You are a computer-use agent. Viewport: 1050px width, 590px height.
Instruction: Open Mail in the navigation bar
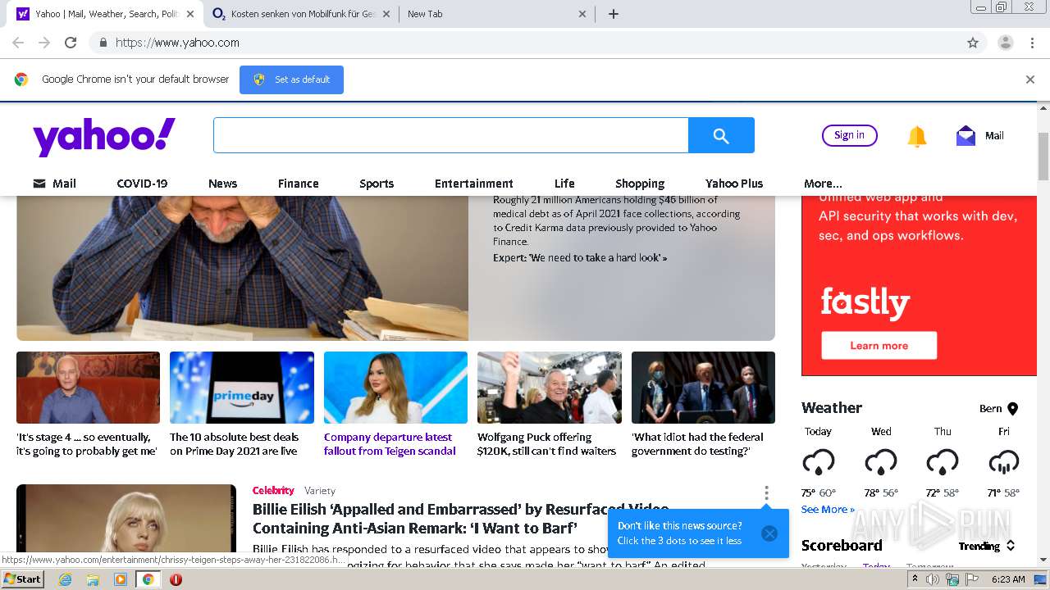[54, 184]
